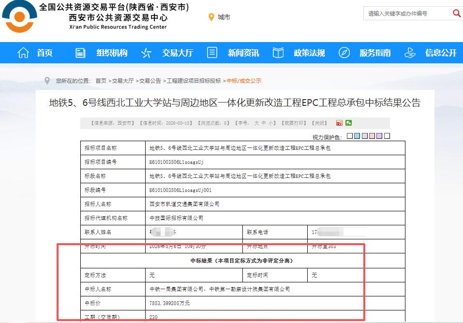This screenshot has height=323, width=463.
Task: Open 信息公开 in the navigation bar
Action: [x=441, y=53]
